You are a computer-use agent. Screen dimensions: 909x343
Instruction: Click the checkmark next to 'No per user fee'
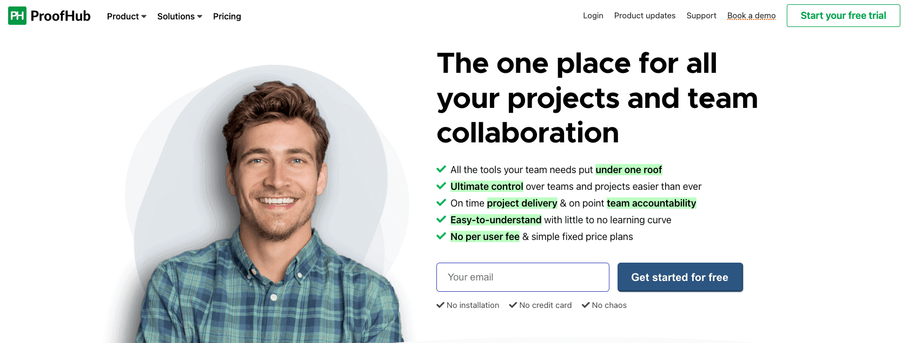[x=441, y=236]
